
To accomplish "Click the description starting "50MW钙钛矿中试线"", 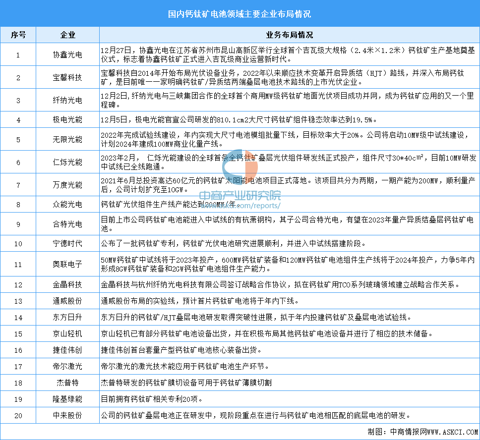I will [x=288, y=264].
